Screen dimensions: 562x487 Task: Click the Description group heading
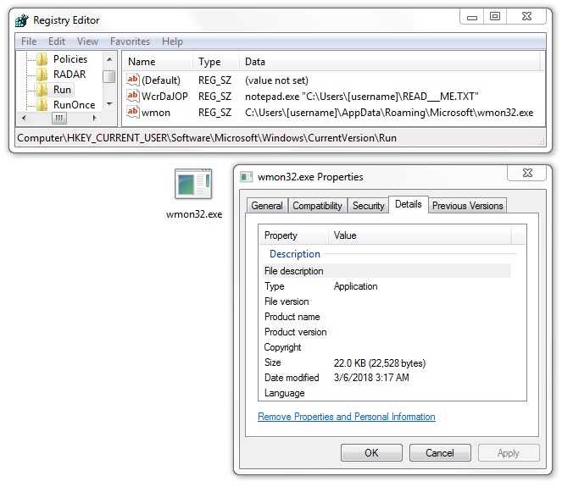pyautogui.click(x=295, y=254)
